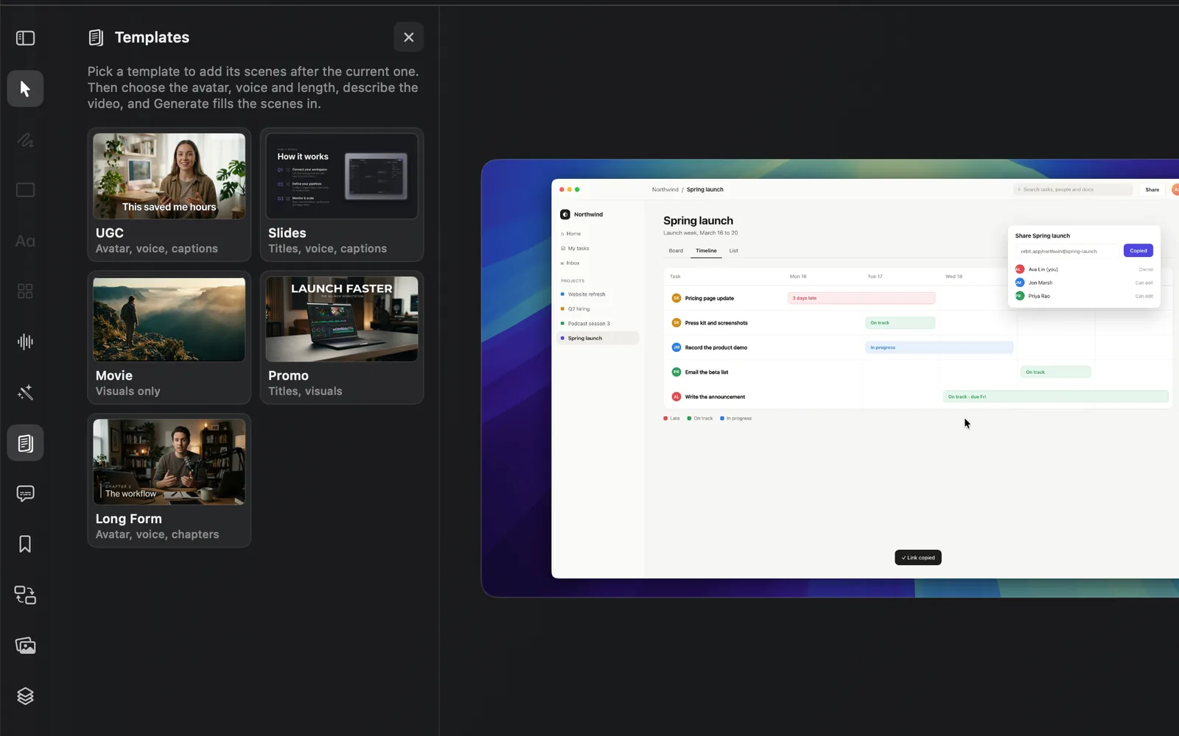Click 'Titles, visuals' under Promo

click(x=305, y=392)
